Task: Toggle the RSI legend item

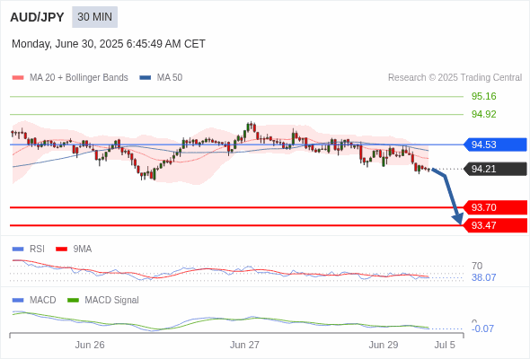Action: coord(29,249)
